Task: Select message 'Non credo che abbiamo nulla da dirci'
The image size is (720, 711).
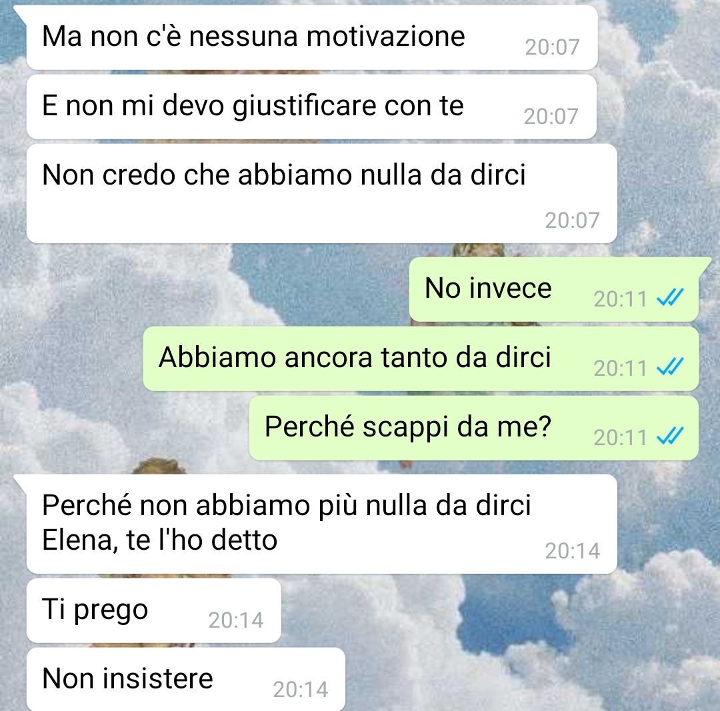Action: [x=321, y=194]
